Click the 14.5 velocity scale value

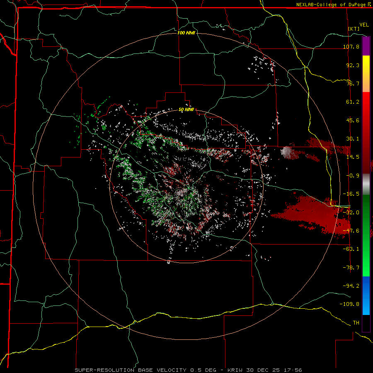(353, 157)
